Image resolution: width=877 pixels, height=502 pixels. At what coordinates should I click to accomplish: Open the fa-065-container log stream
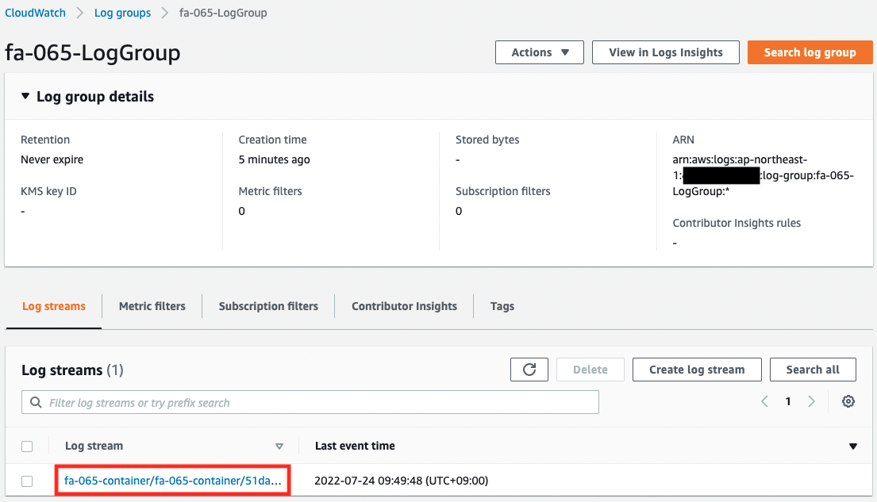171,480
